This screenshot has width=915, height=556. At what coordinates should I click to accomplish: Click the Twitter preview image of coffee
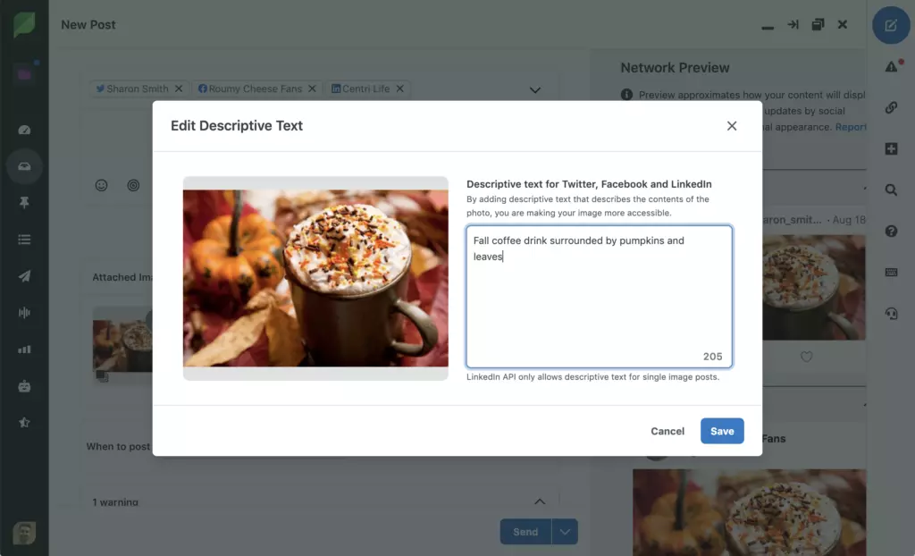pos(814,287)
